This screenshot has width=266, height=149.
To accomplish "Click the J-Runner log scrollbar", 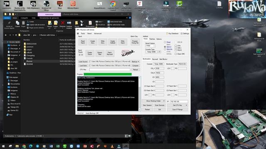I will 140,94.
